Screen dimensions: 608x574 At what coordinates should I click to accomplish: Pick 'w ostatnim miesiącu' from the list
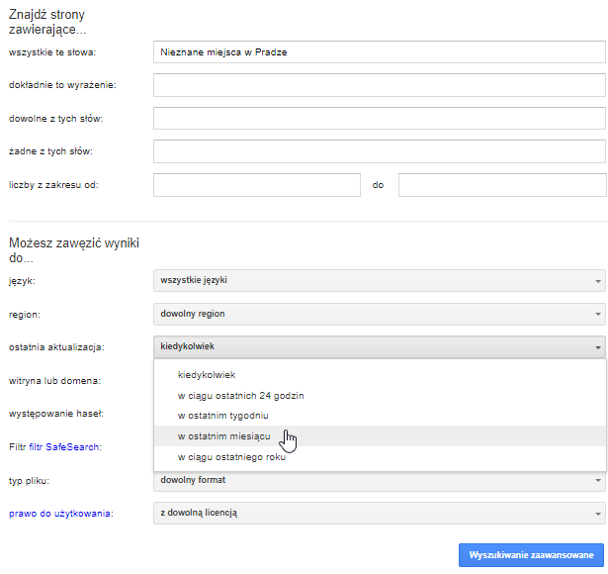[x=222, y=436]
